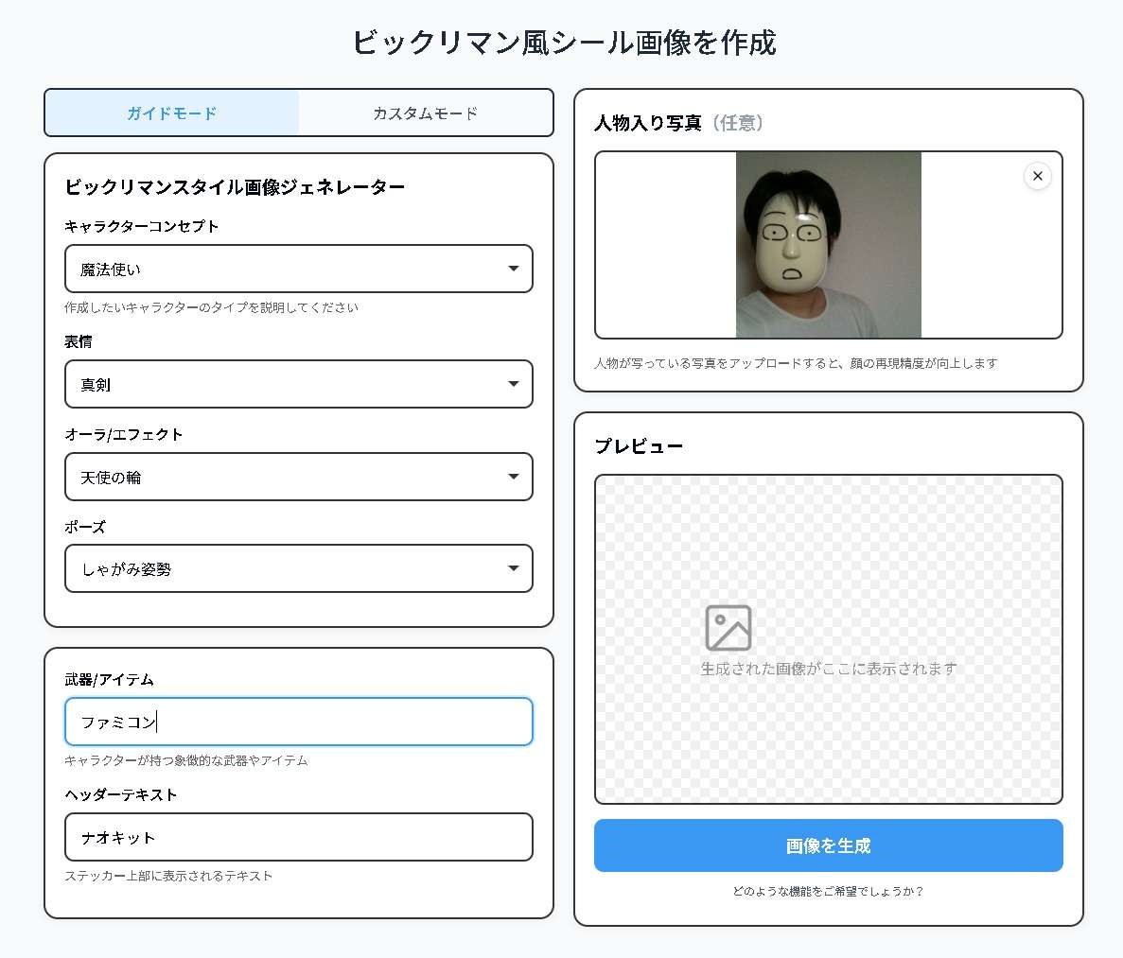The image size is (1123, 958).
Task: Focus the 武器/アイテム field containing ファミコン
Action: coord(298,723)
